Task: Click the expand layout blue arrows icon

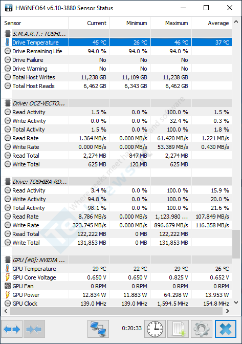Action: coord(12,329)
